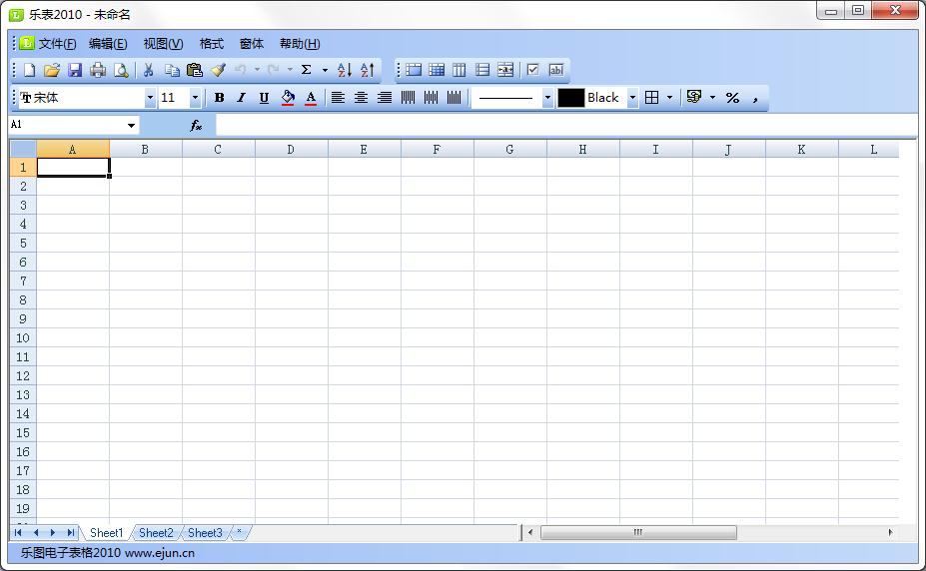Switch to the Sheet3 tab
Image resolution: width=926 pixels, height=571 pixels.
tap(205, 533)
